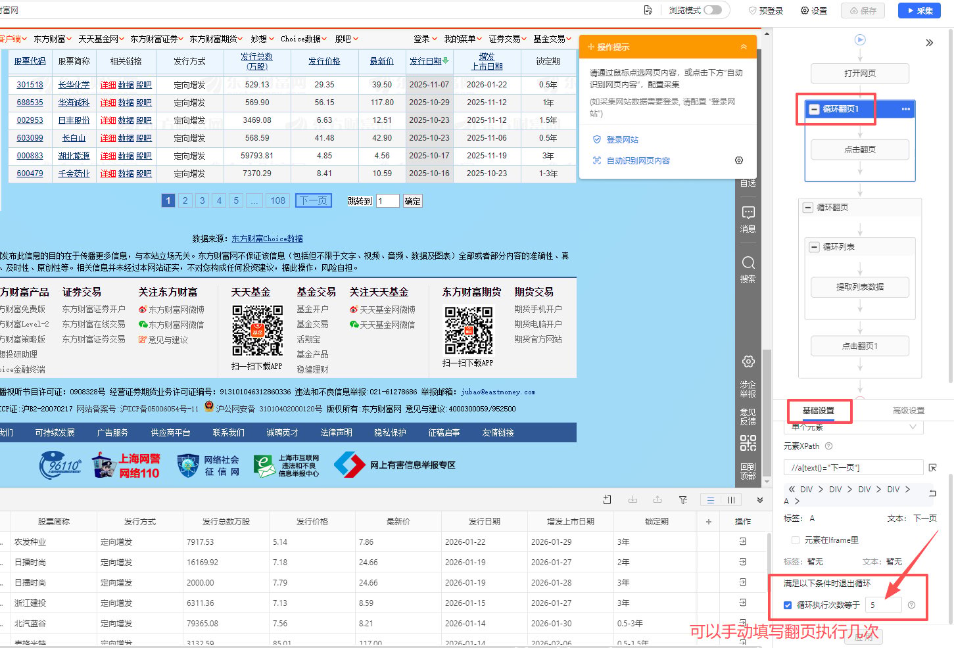Click the sidebar gear settings icon
The width and height of the screenshot is (954, 648).
click(748, 361)
